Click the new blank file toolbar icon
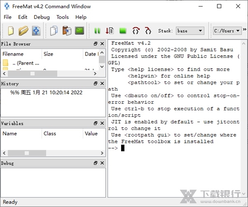 click(x=11, y=31)
